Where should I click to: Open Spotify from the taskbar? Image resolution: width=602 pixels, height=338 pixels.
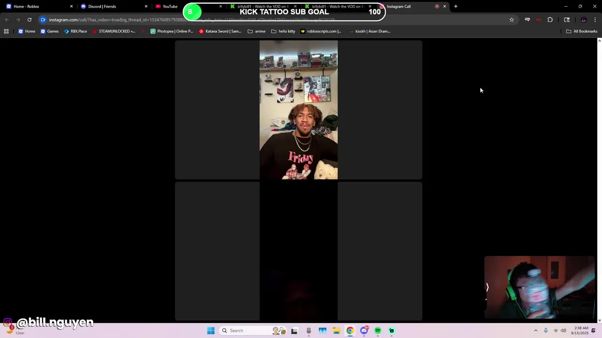[x=378, y=330]
